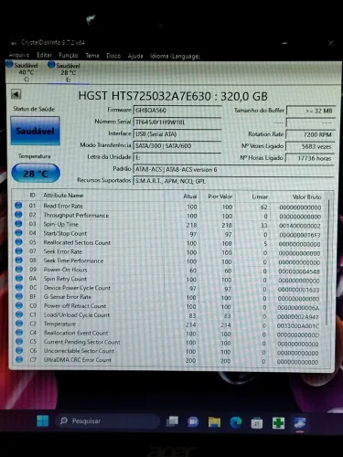The width and height of the screenshot is (343, 457).
Task: Click the Firmware field GHBOA560
Action: pyautogui.click(x=177, y=111)
